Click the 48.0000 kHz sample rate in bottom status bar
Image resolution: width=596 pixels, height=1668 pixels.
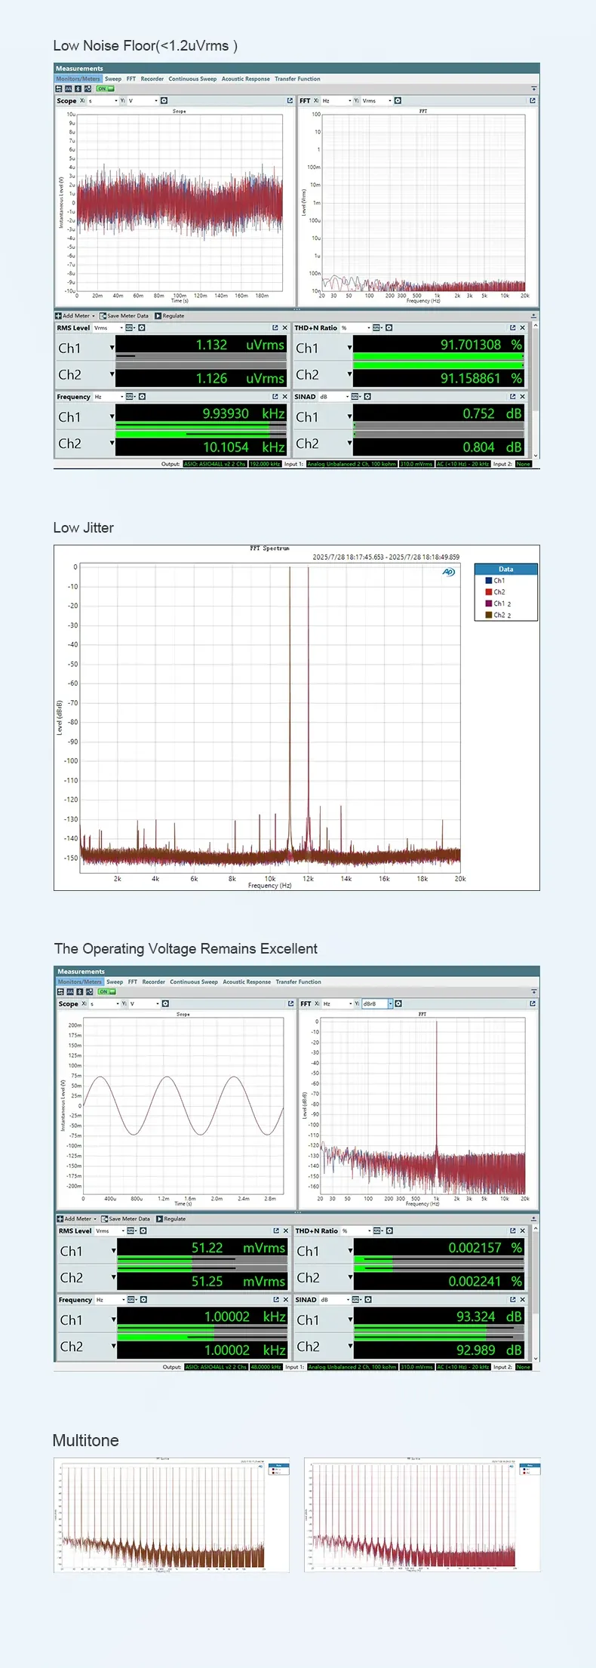[265, 1366]
